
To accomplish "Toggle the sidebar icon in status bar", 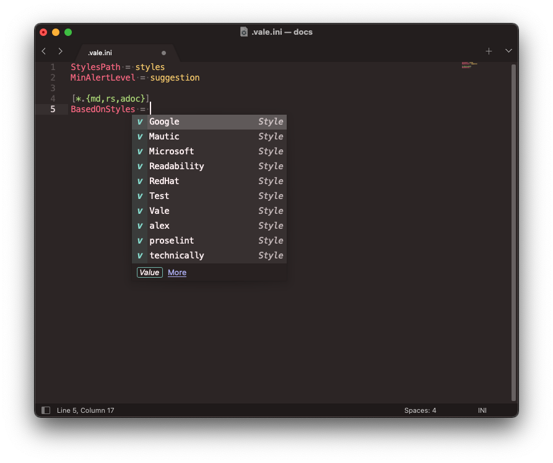I will point(46,410).
